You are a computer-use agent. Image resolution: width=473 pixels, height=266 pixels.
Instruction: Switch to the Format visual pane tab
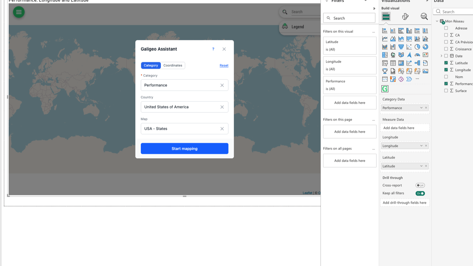[x=404, y=17]
